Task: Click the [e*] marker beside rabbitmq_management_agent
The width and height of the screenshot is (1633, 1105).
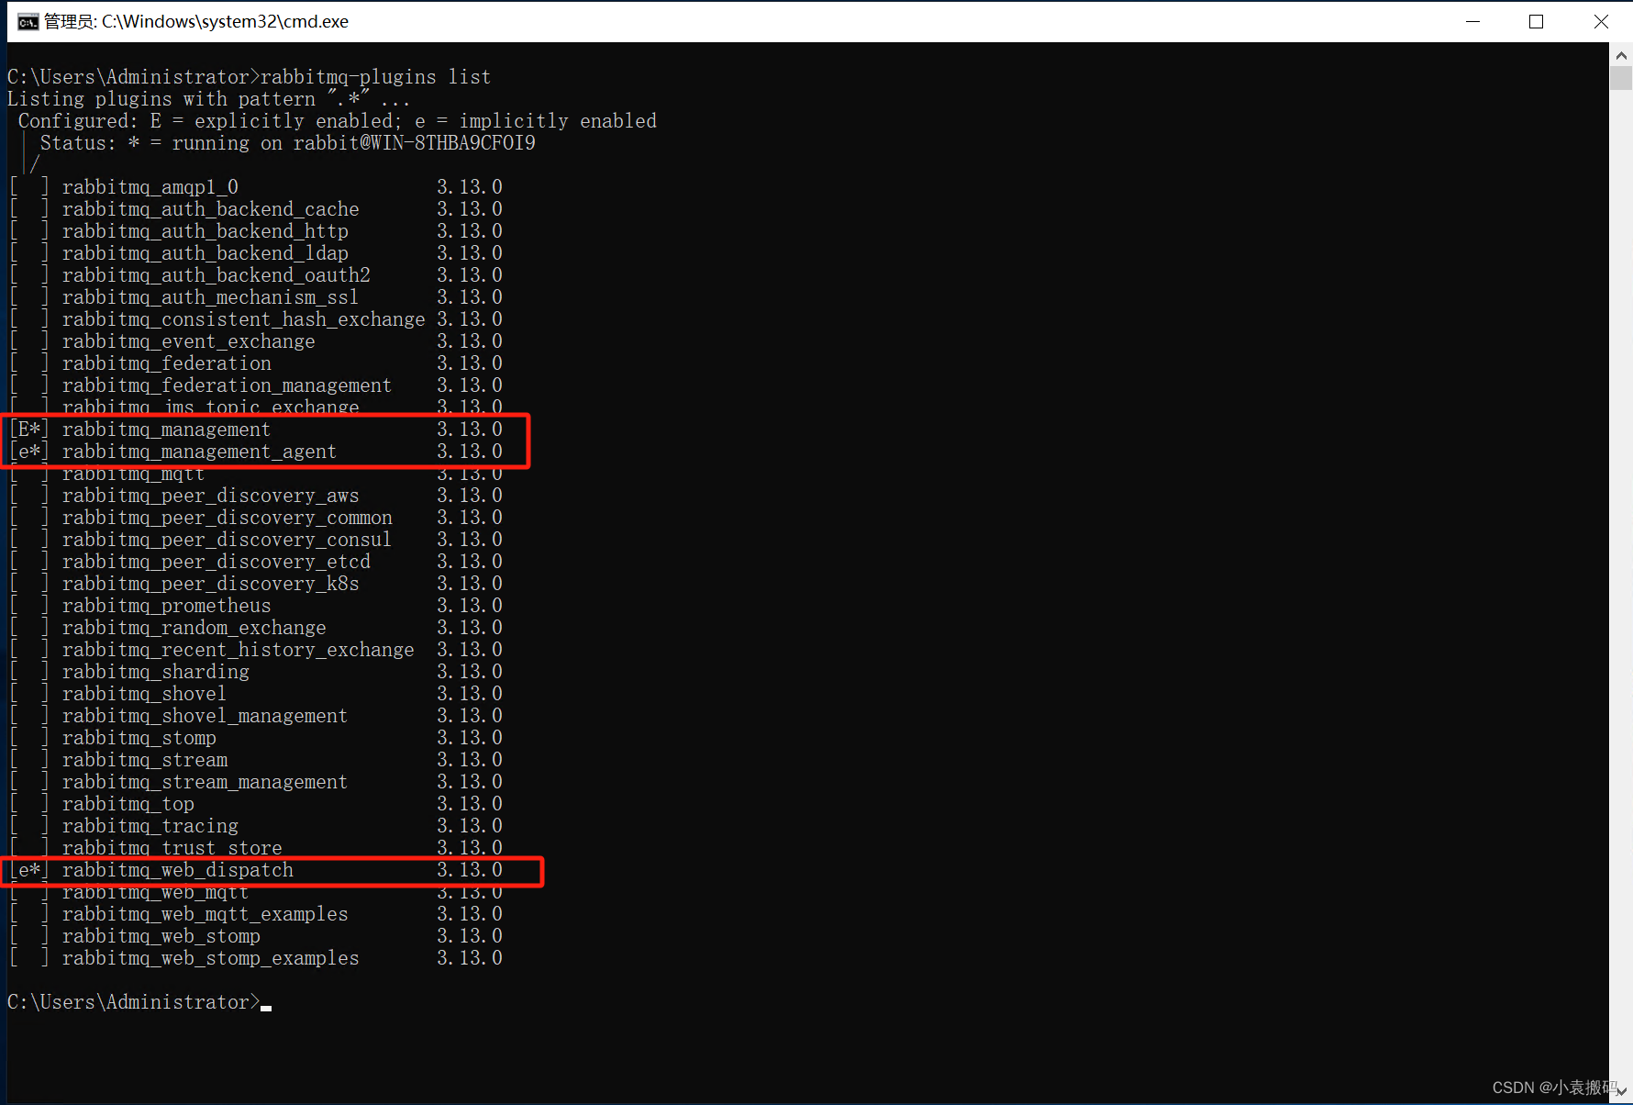Action: pyautogui.click(x=28, y=452)
